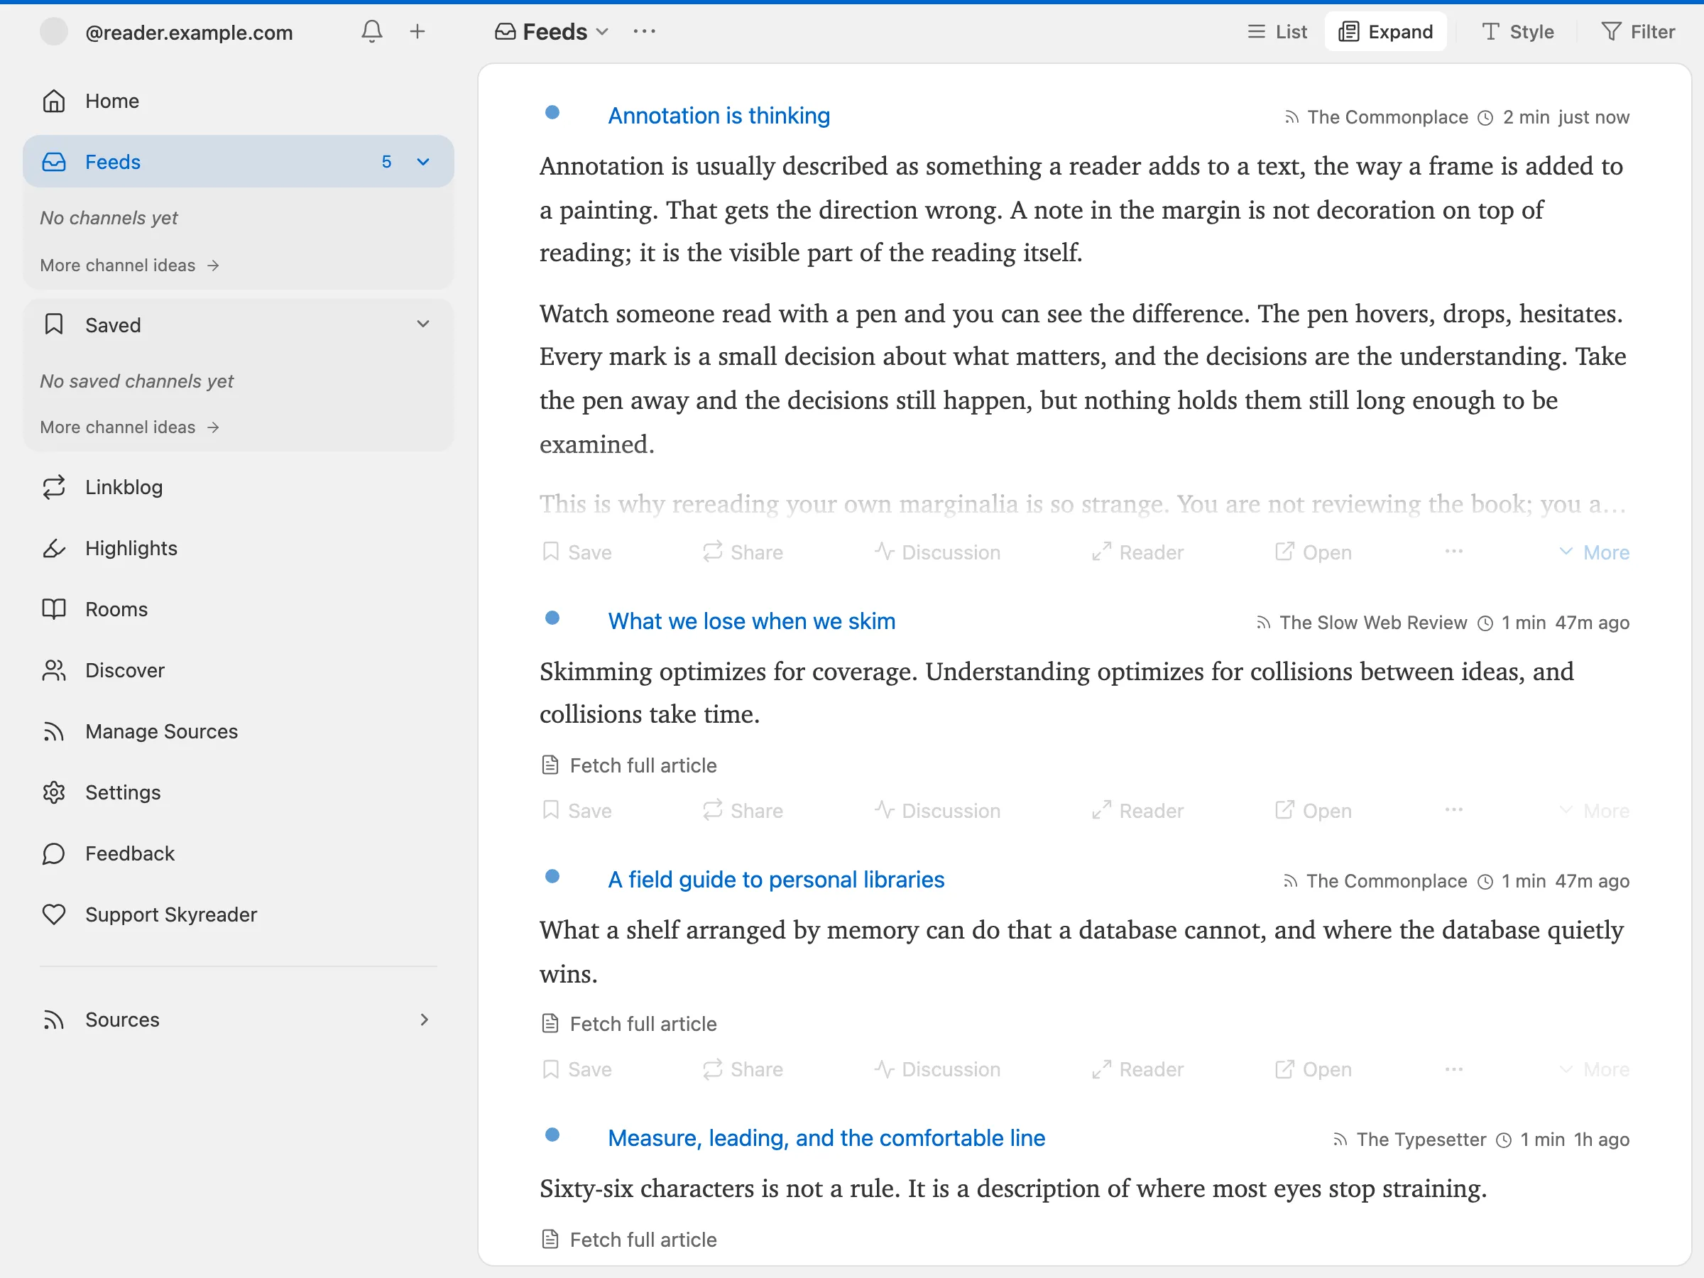Open Support Skyreader
The height and width of the screenshot is (1278, 1704).
coord(238,914)
